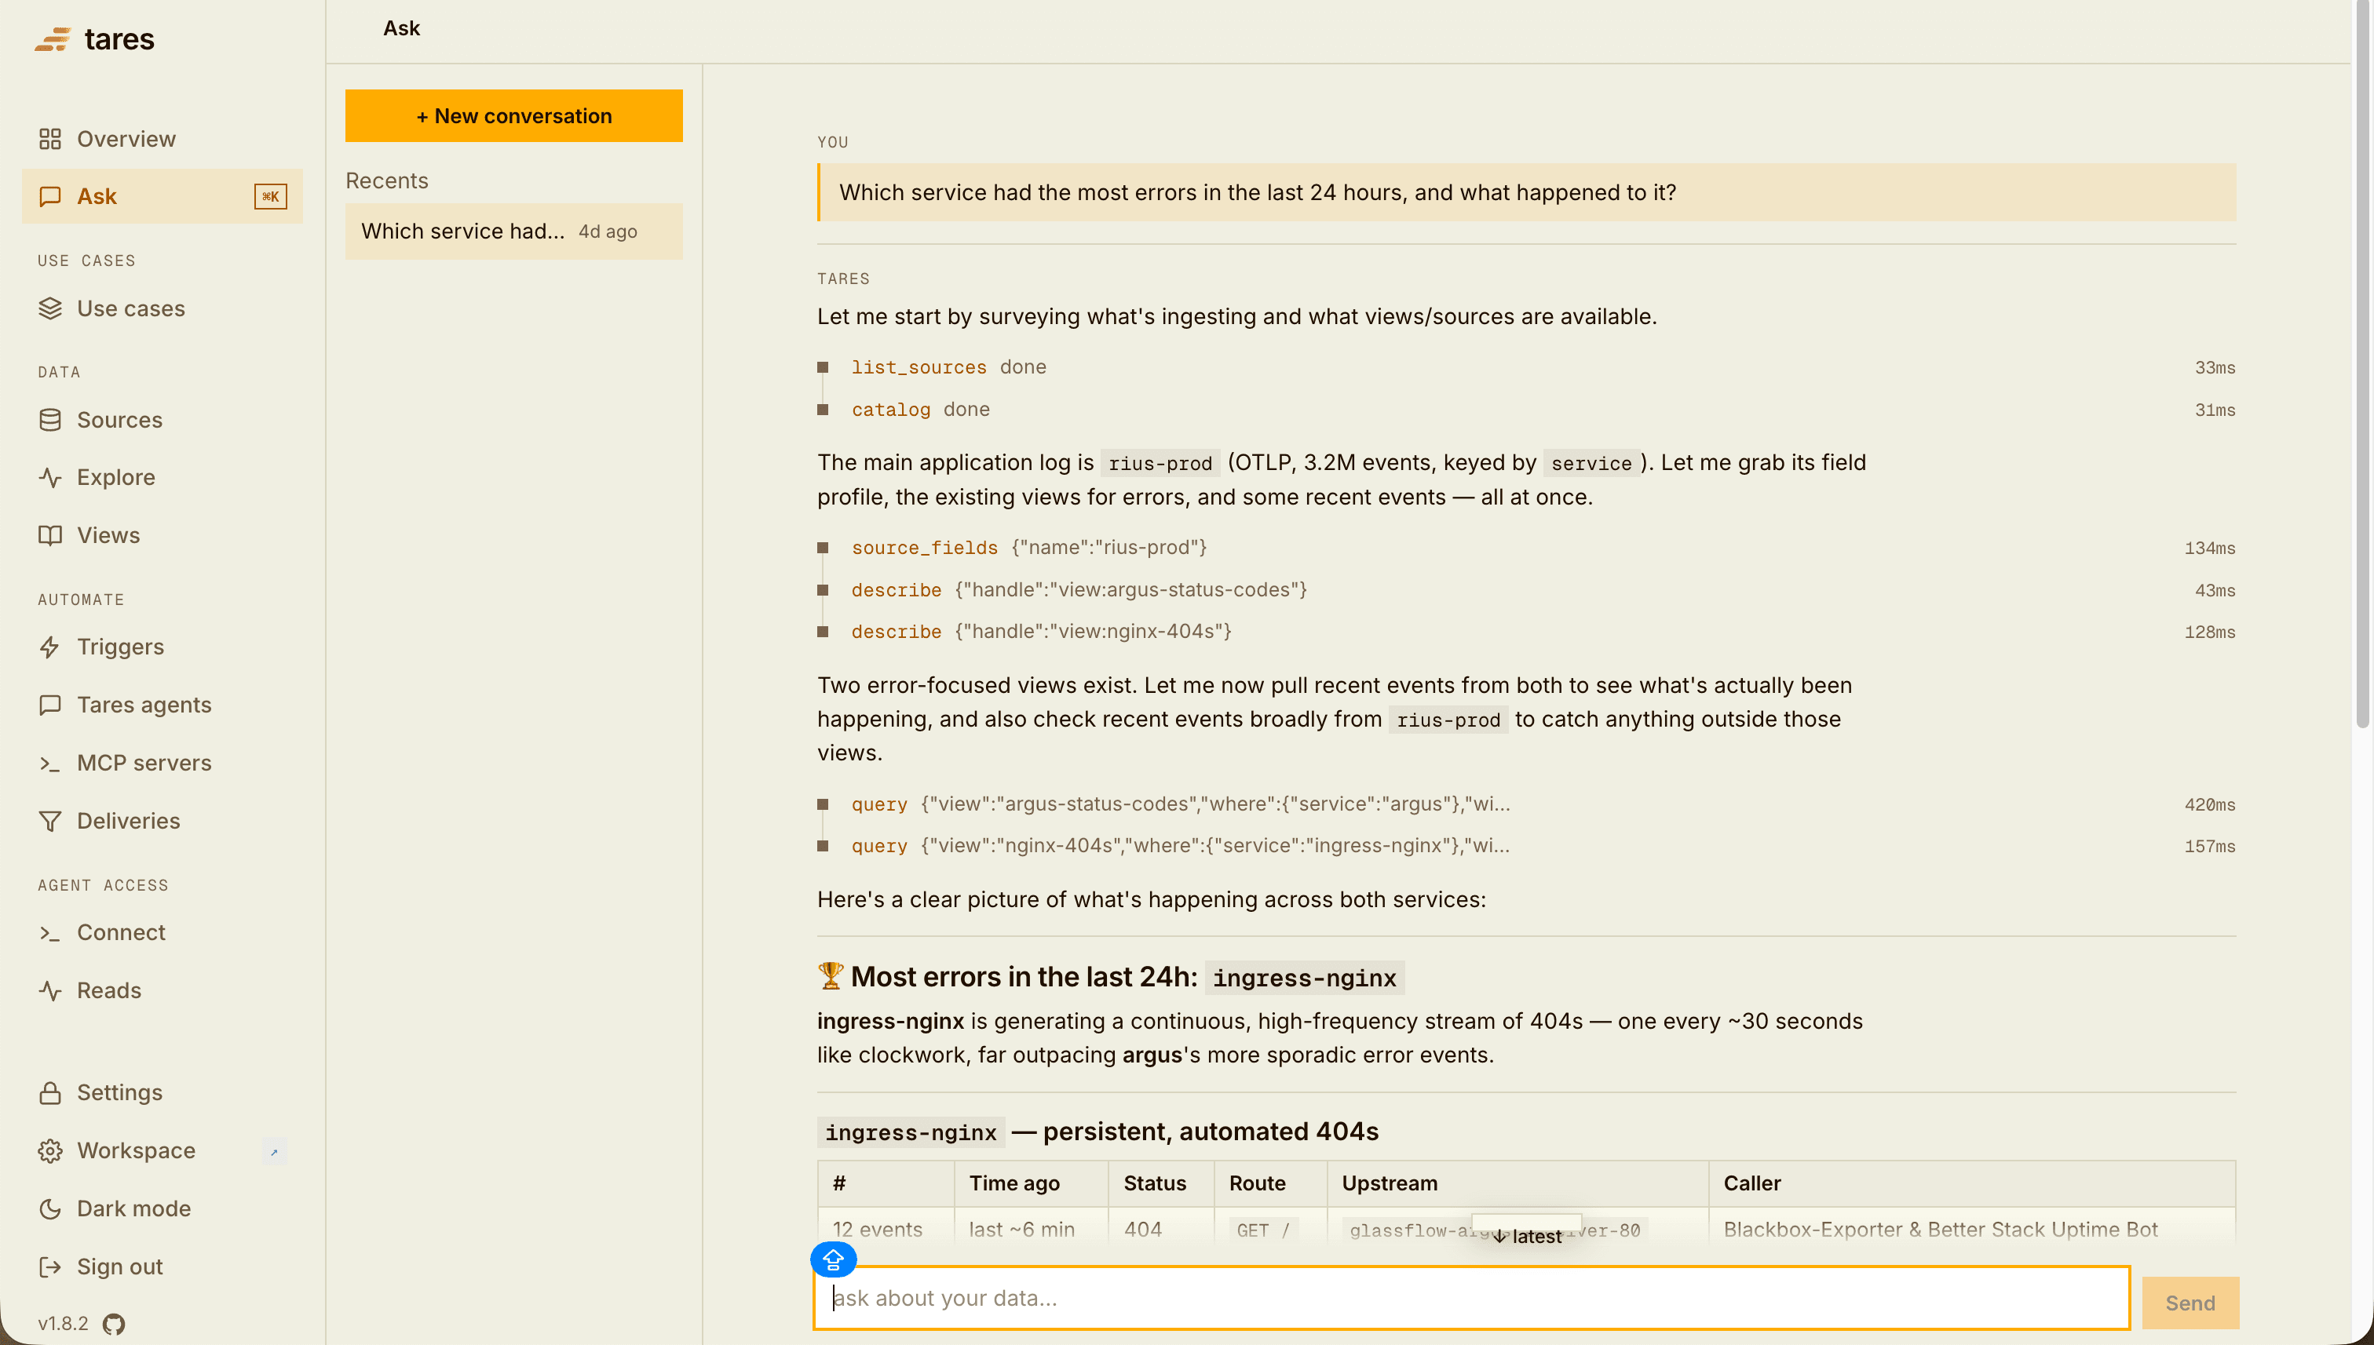This screenshot has width=2374, height=1345.
Task: Click the Reads activity icon
Action: coord(50,990)
